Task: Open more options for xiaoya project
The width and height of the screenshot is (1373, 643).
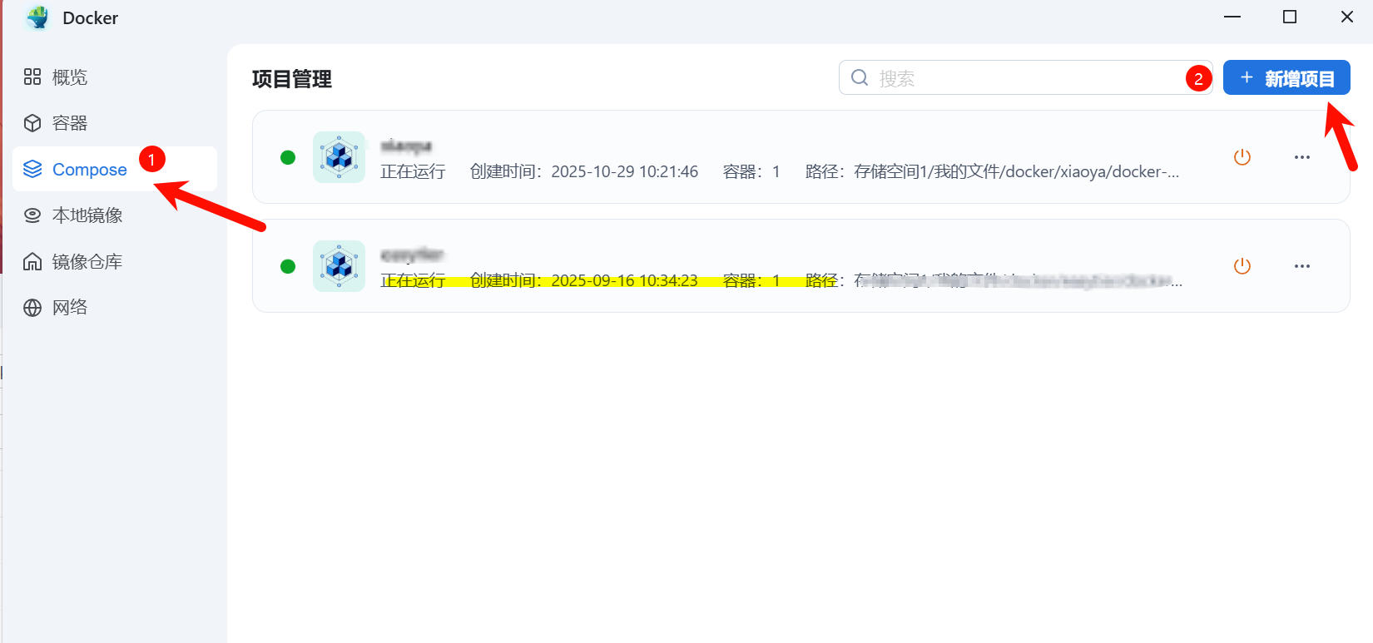Action: click(x=1301, y=157)
